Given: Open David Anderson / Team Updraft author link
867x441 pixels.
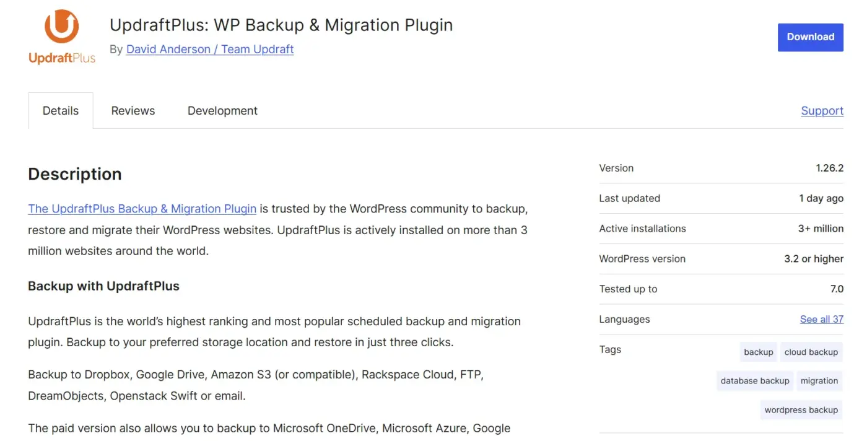Looking at the screenshot, I should [210, 50].
